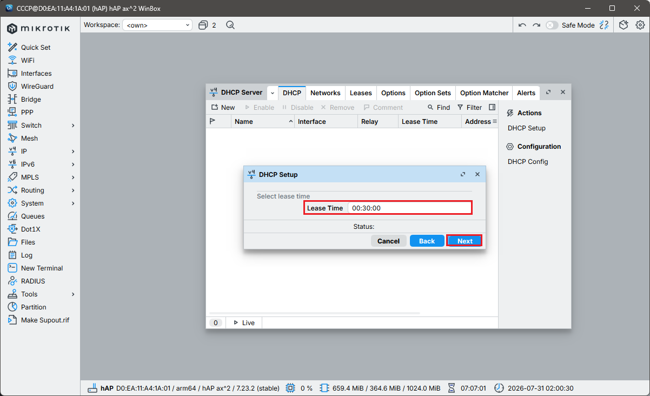Click the dark-mode cube icon beside settings
Image resolution: width=650 pixels, height=396 pixels.
pyautogui.click(x=624, y=25)
